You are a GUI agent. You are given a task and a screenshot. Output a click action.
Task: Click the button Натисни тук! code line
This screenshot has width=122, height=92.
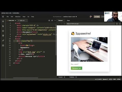click(x=32, y=56)
